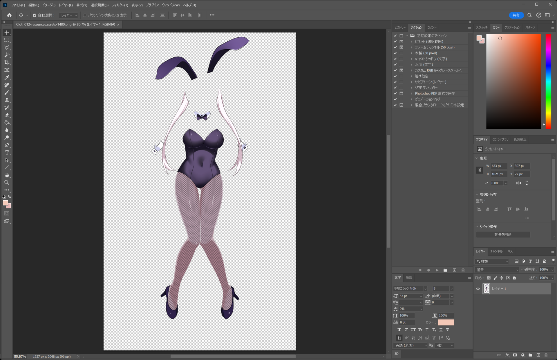Screen dimensions: 557x360
Task: Toggle checkmark for ビネット (選択範囲) action
Action: click(395, 41)
